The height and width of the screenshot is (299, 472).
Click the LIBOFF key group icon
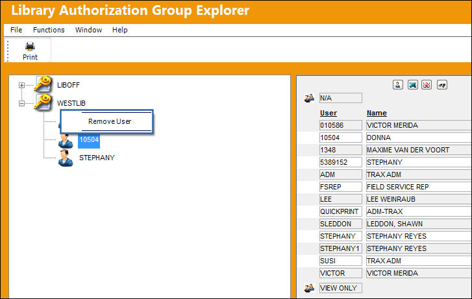(x=42, y=84)
